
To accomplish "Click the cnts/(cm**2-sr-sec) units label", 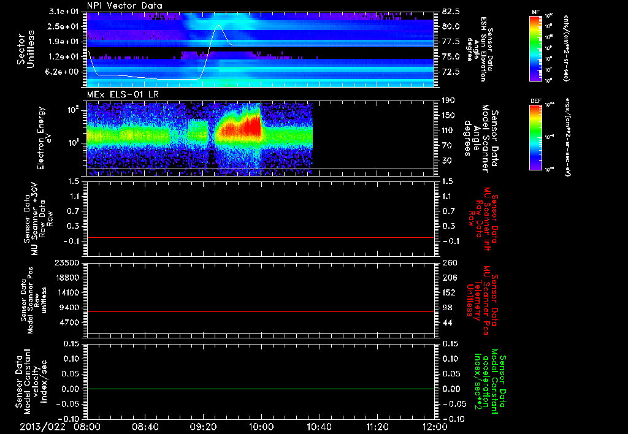I will (566, 48).
